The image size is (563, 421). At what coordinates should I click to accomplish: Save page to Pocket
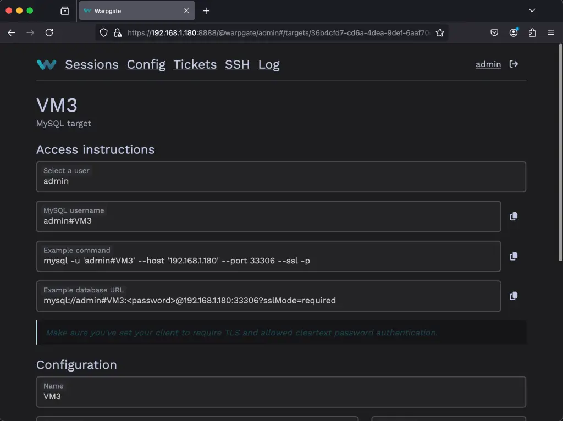(494, 32)
